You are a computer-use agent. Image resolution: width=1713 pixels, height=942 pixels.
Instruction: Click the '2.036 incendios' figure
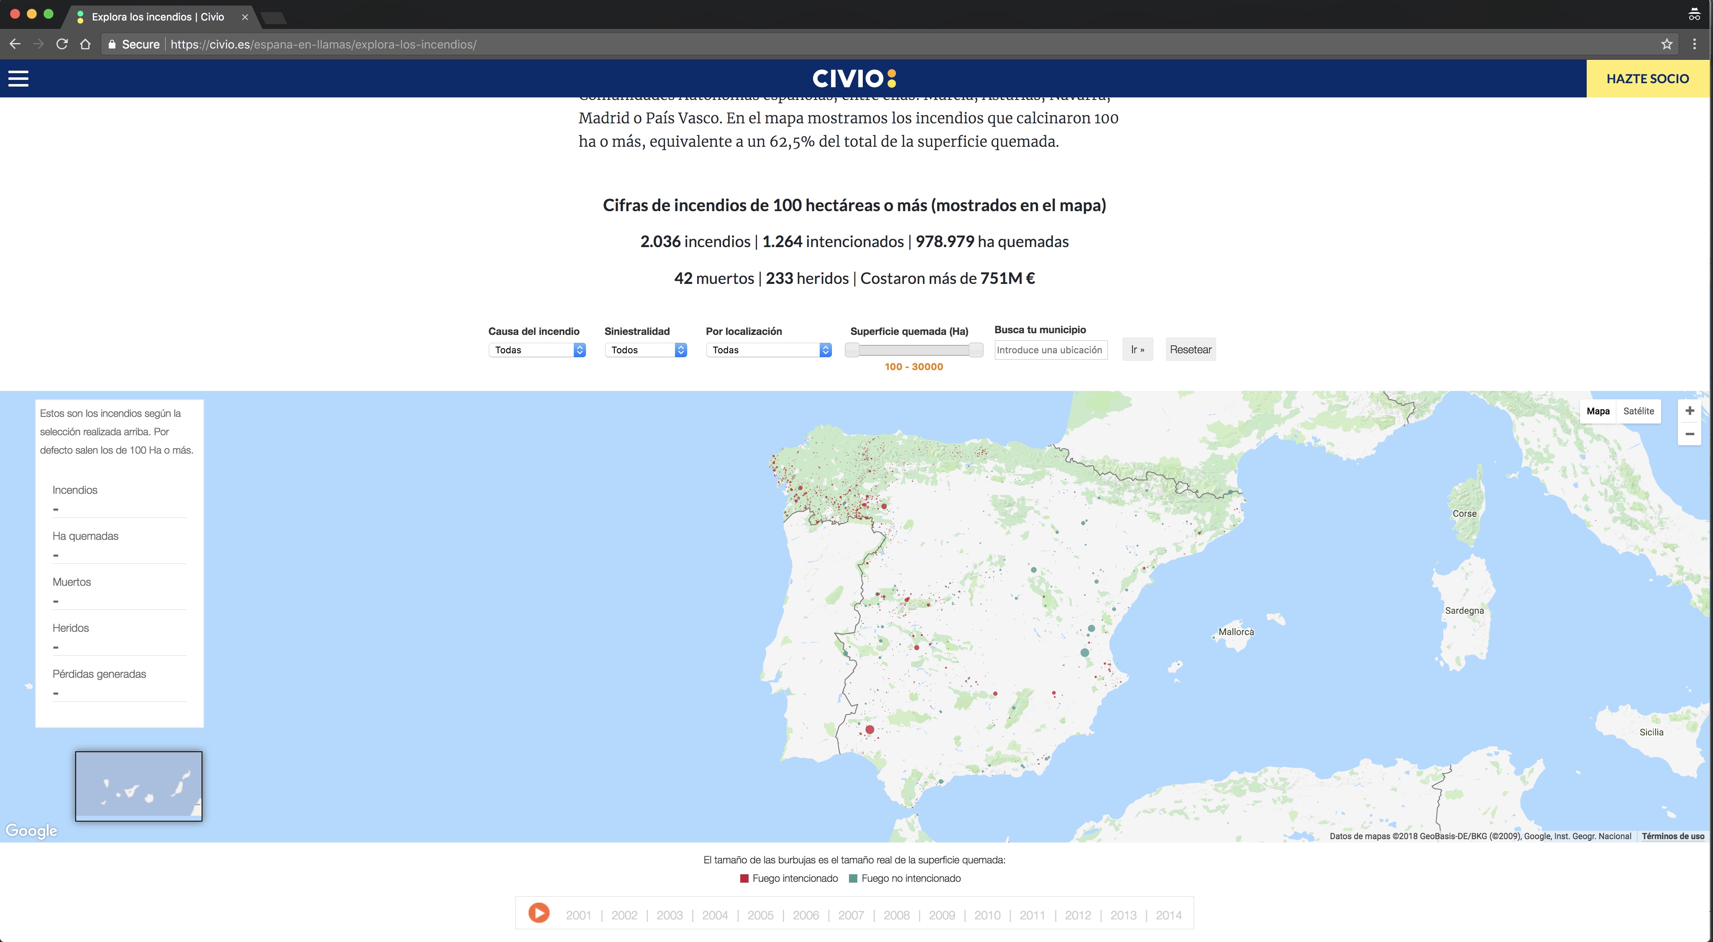tap(695, 241)
